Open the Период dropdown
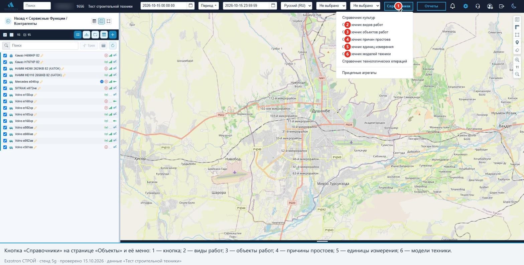Viewport: 524px width, 265px height. 209,6
